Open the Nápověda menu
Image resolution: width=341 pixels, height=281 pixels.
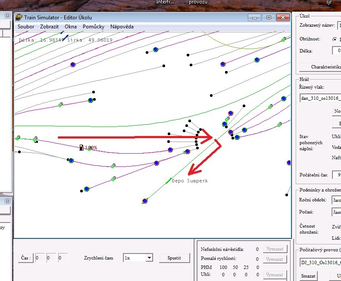(122, 27)
